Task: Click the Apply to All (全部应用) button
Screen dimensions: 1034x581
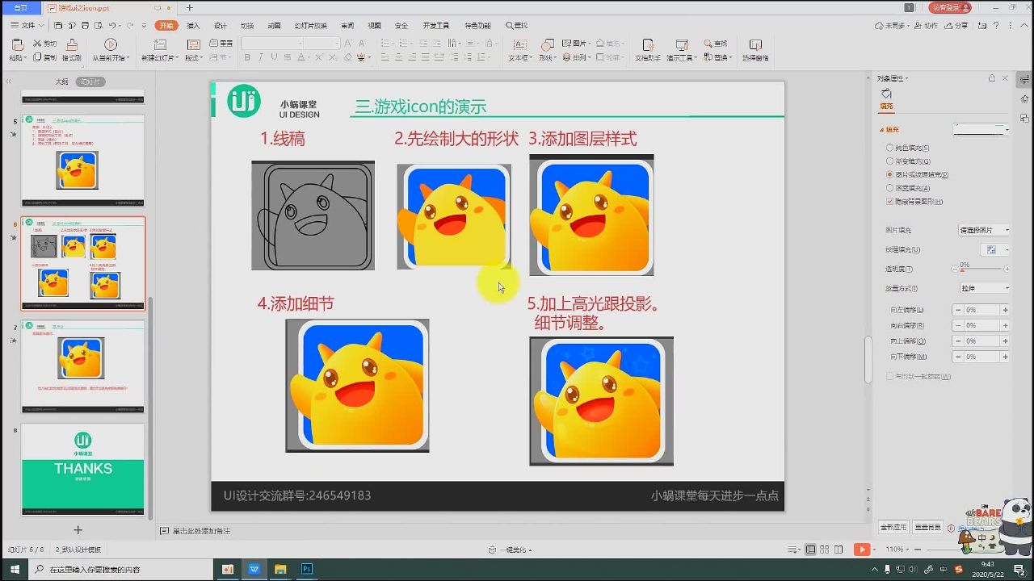Action: pos(893,527)
